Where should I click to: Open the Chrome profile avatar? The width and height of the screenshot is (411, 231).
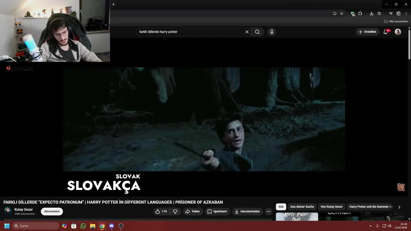pos(398,13)
